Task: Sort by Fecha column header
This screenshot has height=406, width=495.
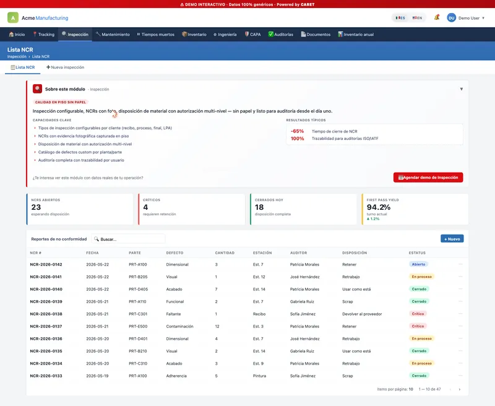Action: click(x=92, y=253)
